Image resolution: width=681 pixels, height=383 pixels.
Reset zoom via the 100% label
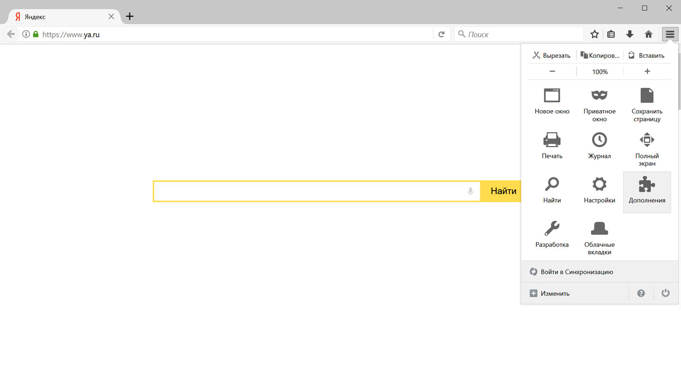point(600,72)
